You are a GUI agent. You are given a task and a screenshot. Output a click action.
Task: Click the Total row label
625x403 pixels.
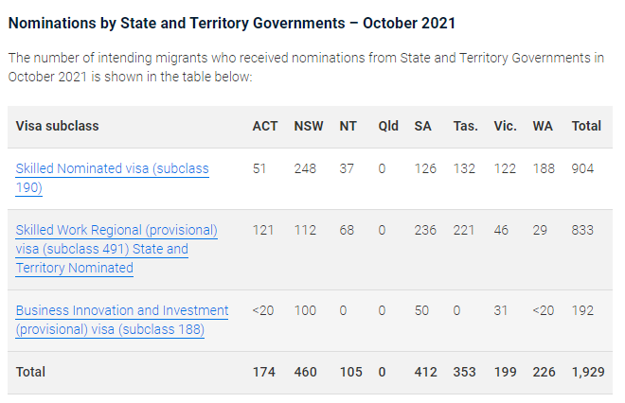click(x=30, y=372)
